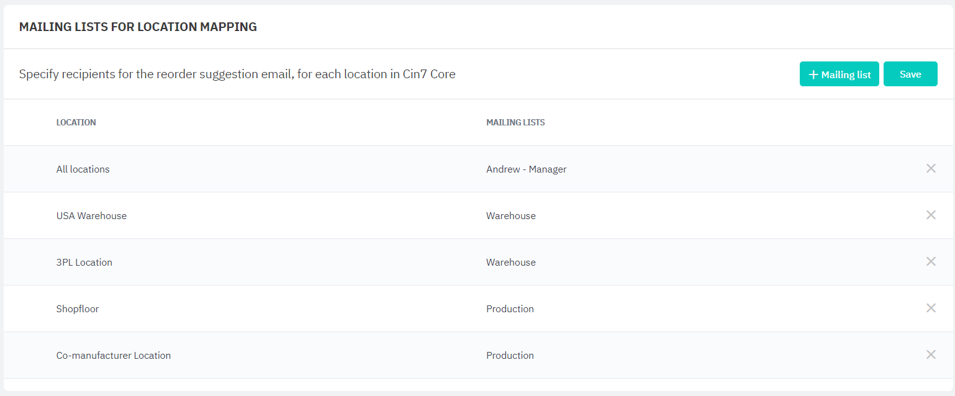
Task: Select the USA Warehouse location cell
Action: click(91, 216)
